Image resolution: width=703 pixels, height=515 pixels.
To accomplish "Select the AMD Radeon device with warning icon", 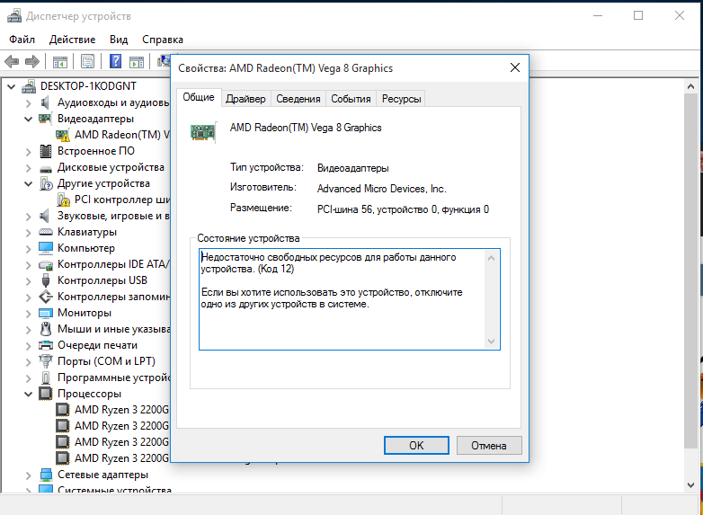I will coord(116,135).
